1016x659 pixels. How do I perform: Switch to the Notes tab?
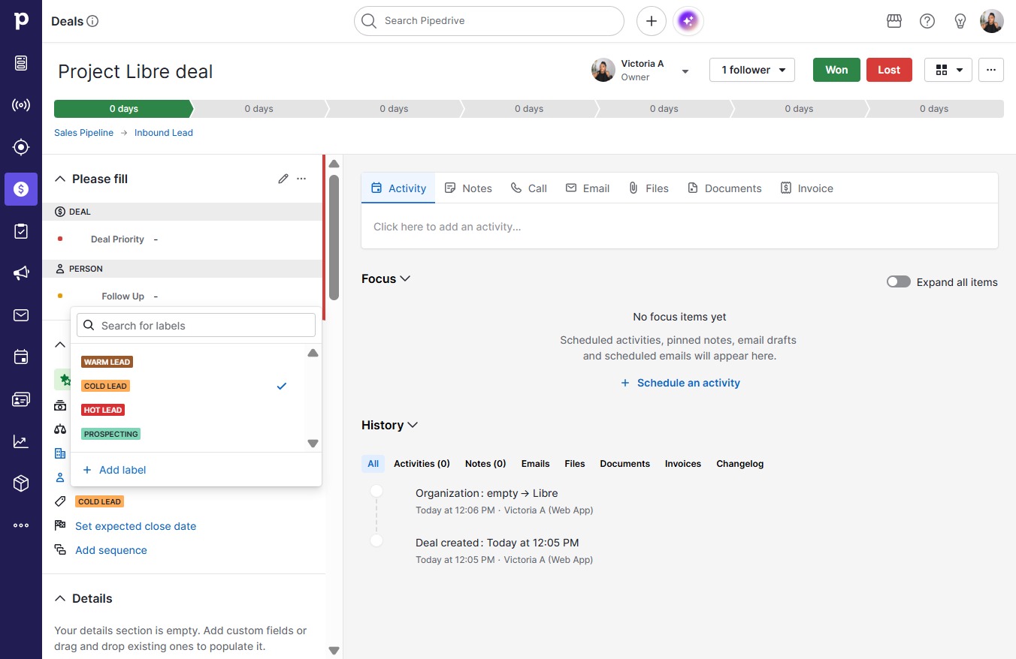[x=468, y=188]
